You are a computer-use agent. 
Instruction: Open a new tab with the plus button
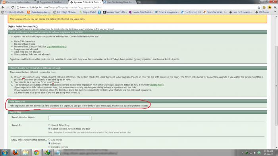139,2
